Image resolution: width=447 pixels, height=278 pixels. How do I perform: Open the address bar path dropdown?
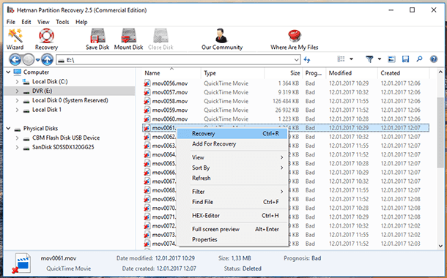297,60
